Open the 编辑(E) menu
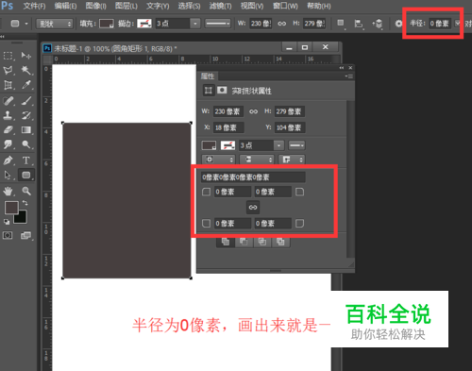The width and height of the screenshot is (472, 371). tap(65, 6)
